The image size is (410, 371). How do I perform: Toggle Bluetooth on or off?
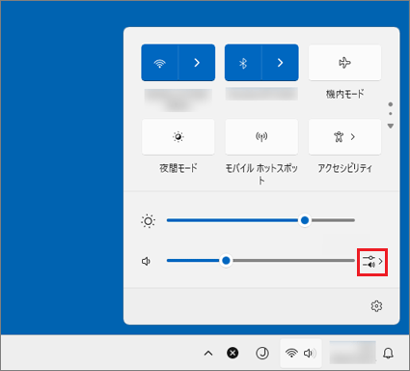pyautogui.click(x=243, y=63)
